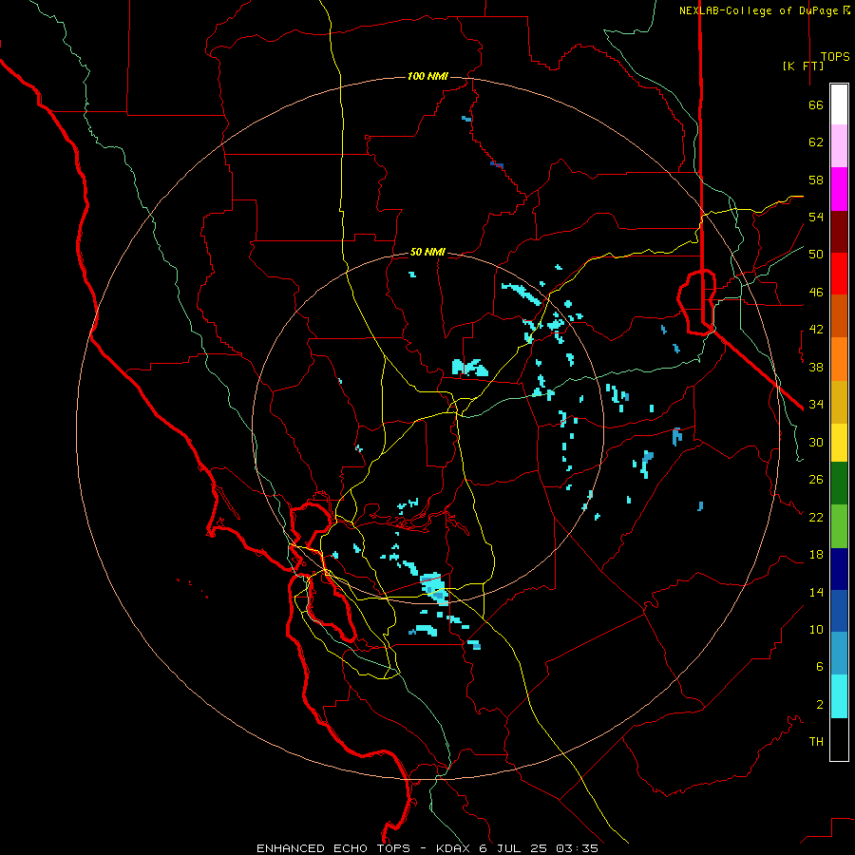The width and height of the screenshot is (855, 855).
Task: Pick the bright red 50 kft legend swatch
Action: (839, 274)
